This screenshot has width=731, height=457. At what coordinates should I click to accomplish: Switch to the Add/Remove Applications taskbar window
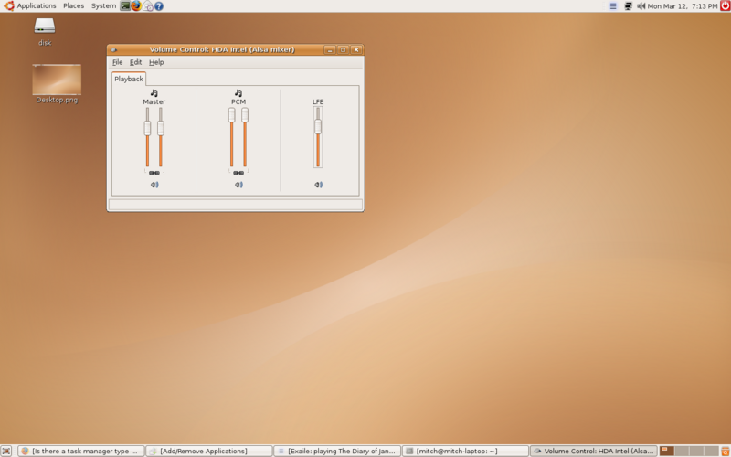coord(209,451)
